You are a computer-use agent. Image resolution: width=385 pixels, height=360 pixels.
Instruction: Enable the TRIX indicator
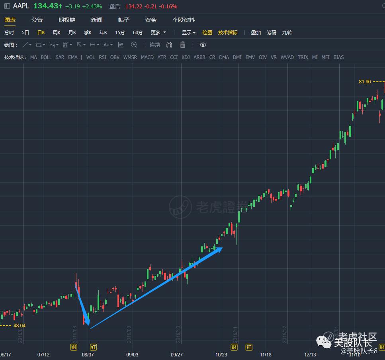(x=303, y=57)
